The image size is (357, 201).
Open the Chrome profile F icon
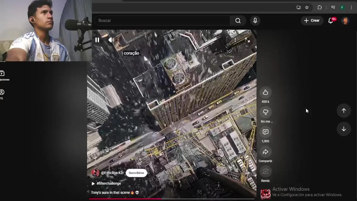[342, 8]
